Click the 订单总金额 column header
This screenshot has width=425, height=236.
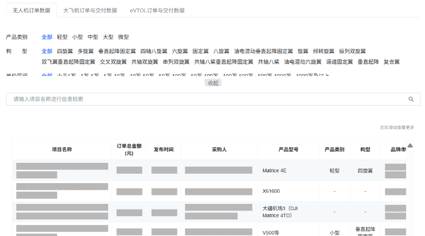click(x=129, y=149)
